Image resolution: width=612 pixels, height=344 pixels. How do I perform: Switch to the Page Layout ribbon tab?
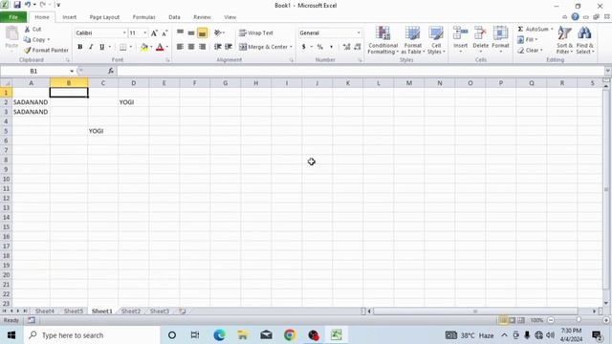pyautogui.click(x=104, y=17)
